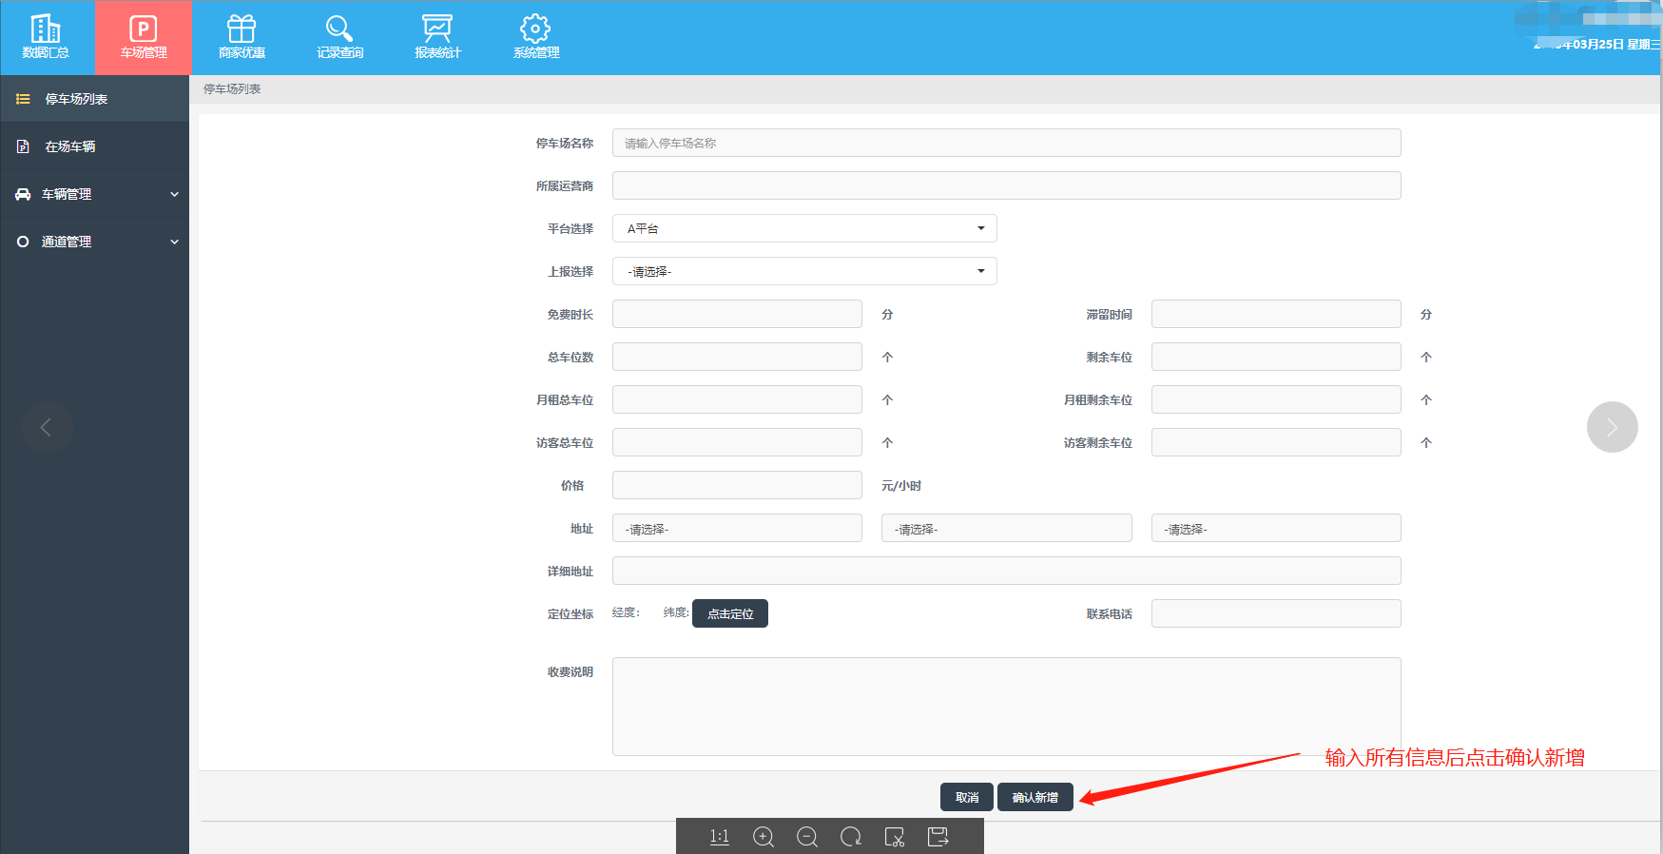Reset view with 1:1 icon
Viewport: 1663px width, 854px height.
pos(719,837)
